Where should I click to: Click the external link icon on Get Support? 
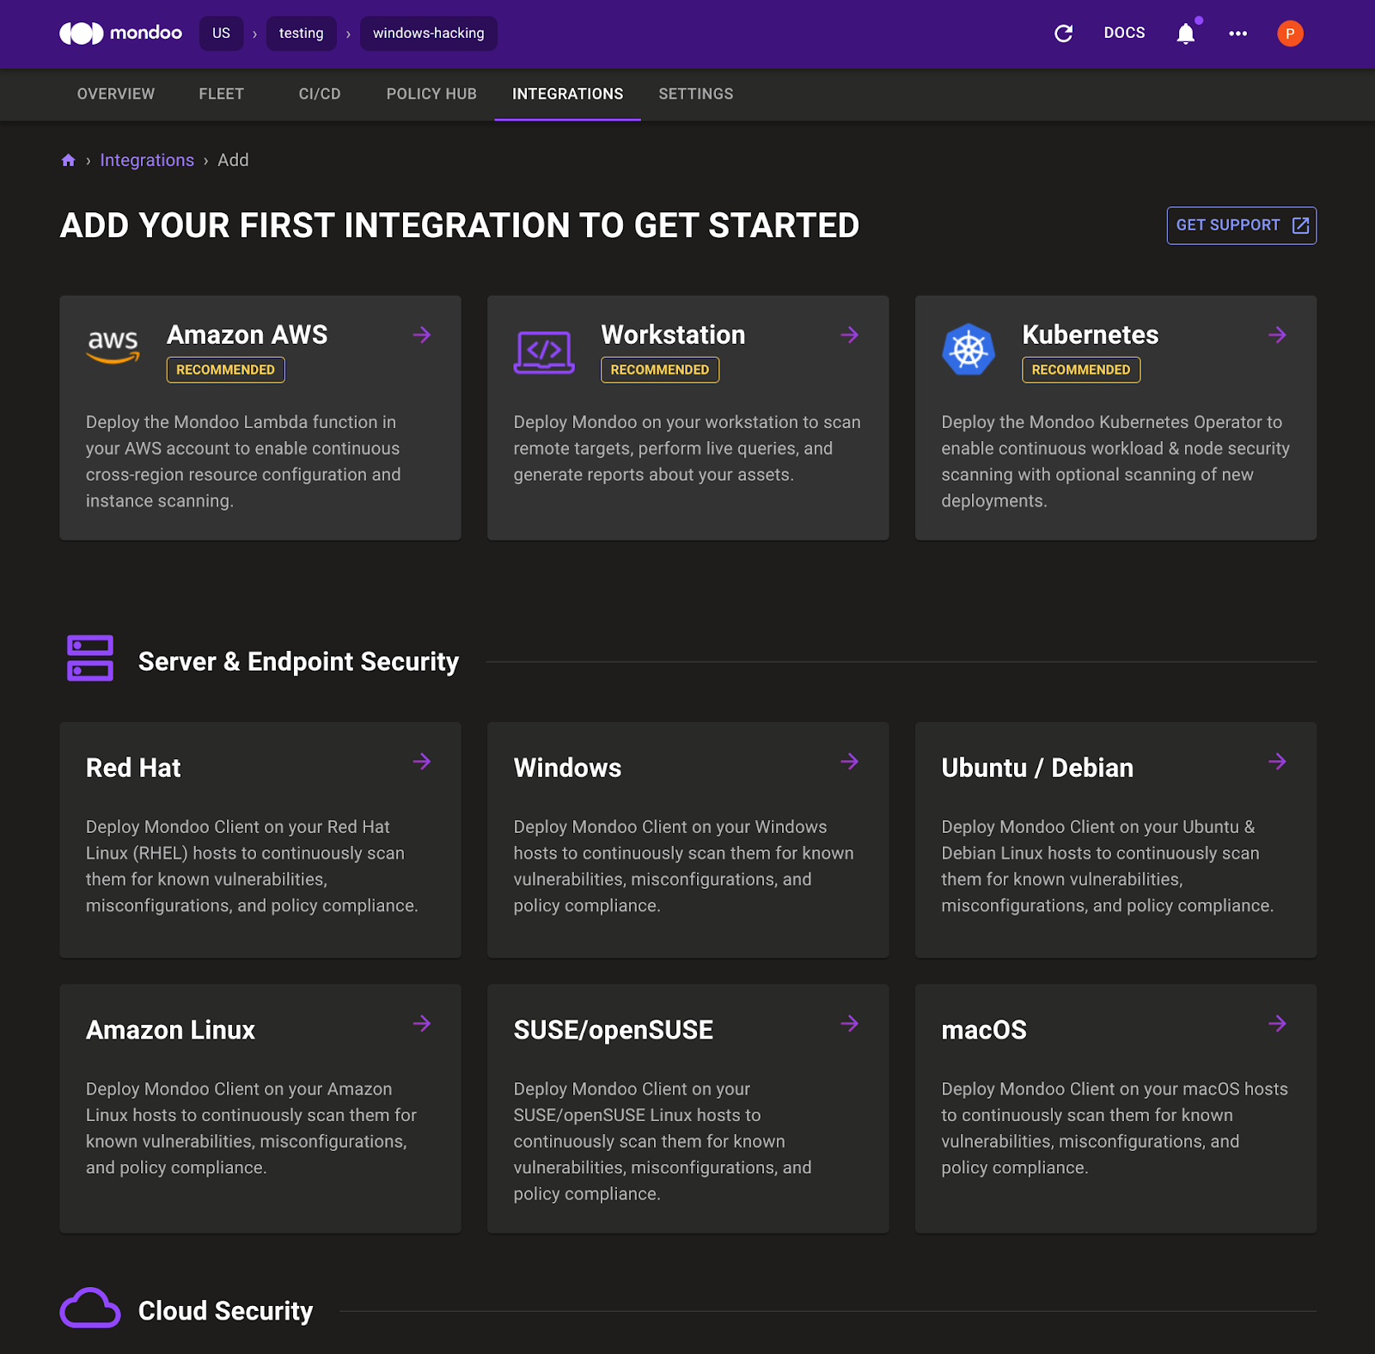coord(1300,225)
